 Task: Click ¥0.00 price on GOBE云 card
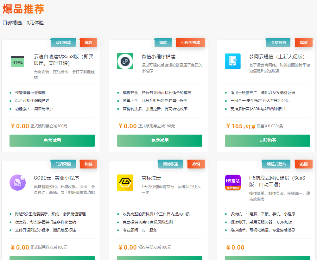pos(20,247)
